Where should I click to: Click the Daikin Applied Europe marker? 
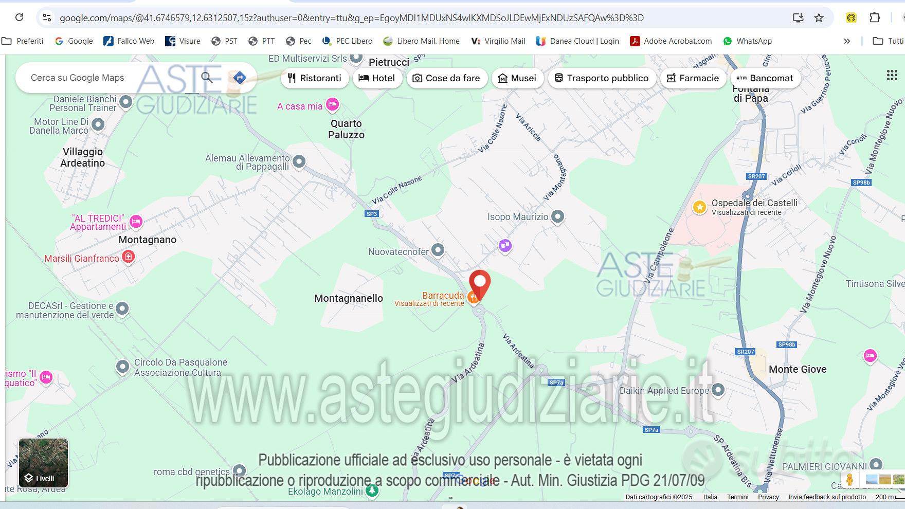click(718, 391)
